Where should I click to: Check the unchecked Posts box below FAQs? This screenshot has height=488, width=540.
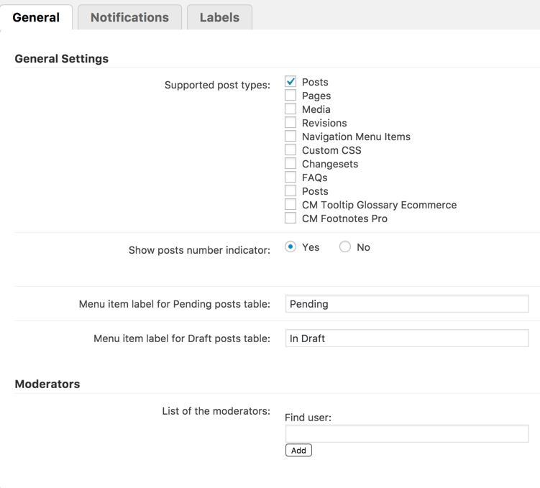coord(290,191)
